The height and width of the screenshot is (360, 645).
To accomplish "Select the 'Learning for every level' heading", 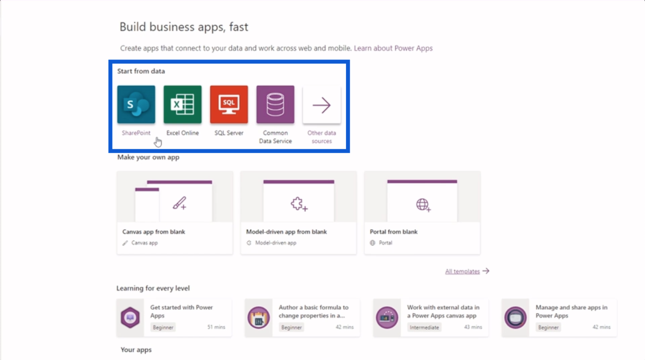I will pyautogui.click(x=153, y=288).
